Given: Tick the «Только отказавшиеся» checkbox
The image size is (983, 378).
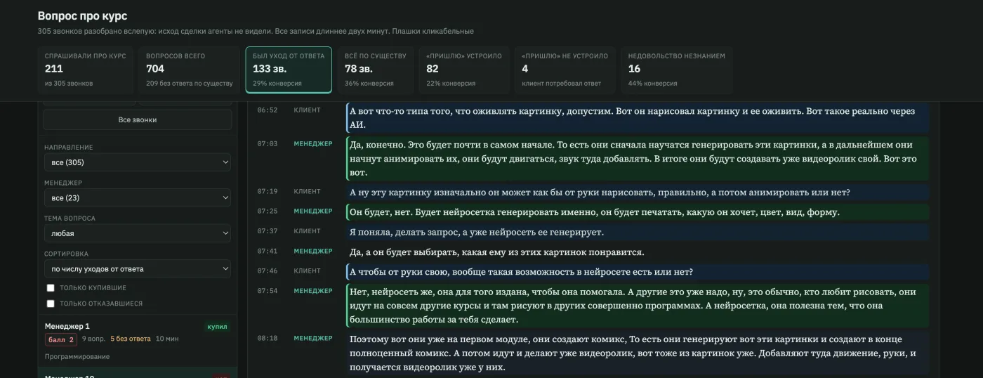Looking at the screenshot, I should point(51,304).
